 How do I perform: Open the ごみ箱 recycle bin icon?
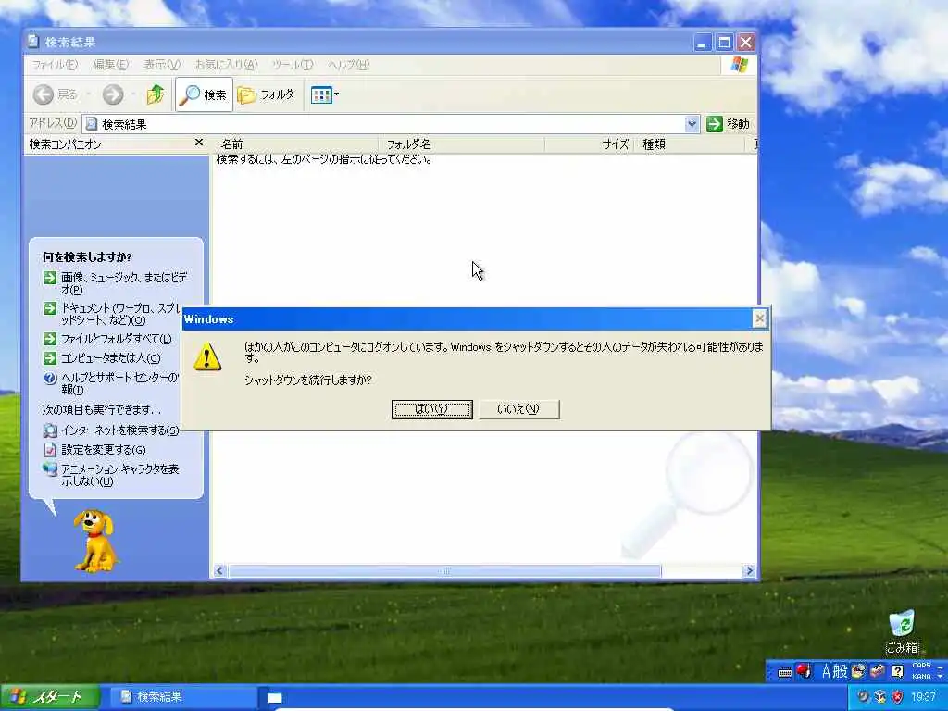click(x=902, y=632)
